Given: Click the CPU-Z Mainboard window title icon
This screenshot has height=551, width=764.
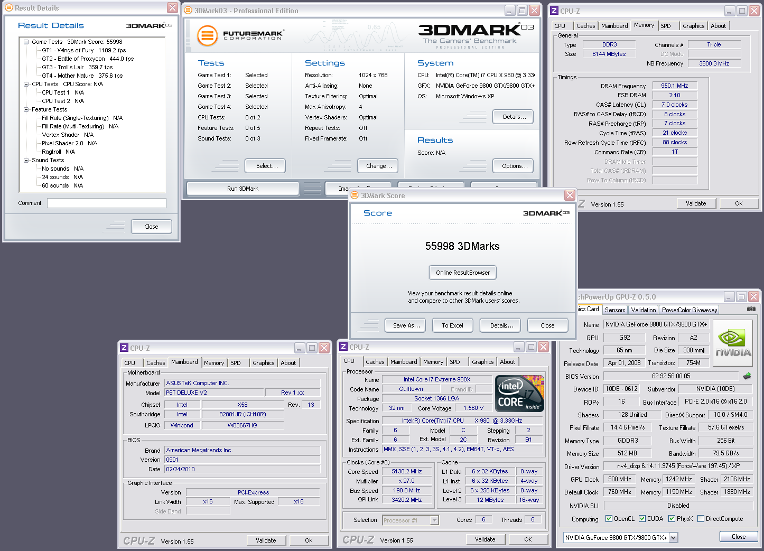Looking at the screenshot, I should [x=124, y=348].
